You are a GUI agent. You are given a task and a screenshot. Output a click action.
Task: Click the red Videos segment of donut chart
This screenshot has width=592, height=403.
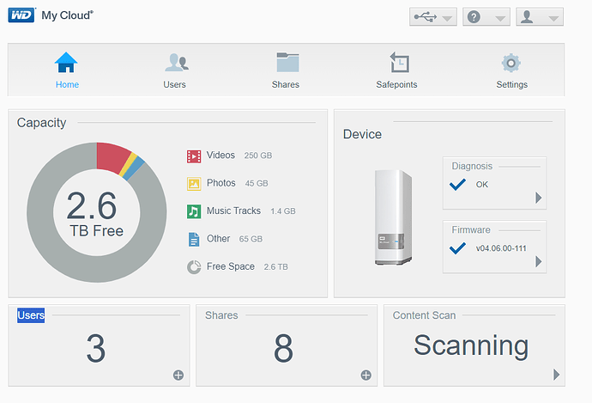point(112,157)
